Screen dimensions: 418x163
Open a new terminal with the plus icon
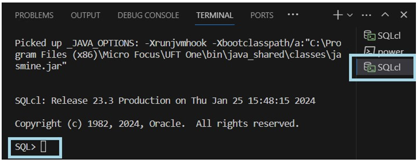pyautogui.click(x=338, y=15)
